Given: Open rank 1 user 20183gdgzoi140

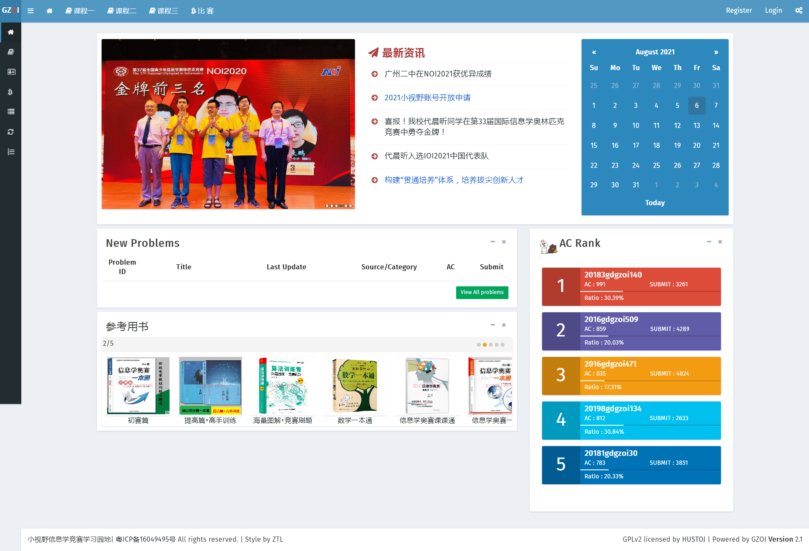Looking at the screenshot, I should coord(613,275).
